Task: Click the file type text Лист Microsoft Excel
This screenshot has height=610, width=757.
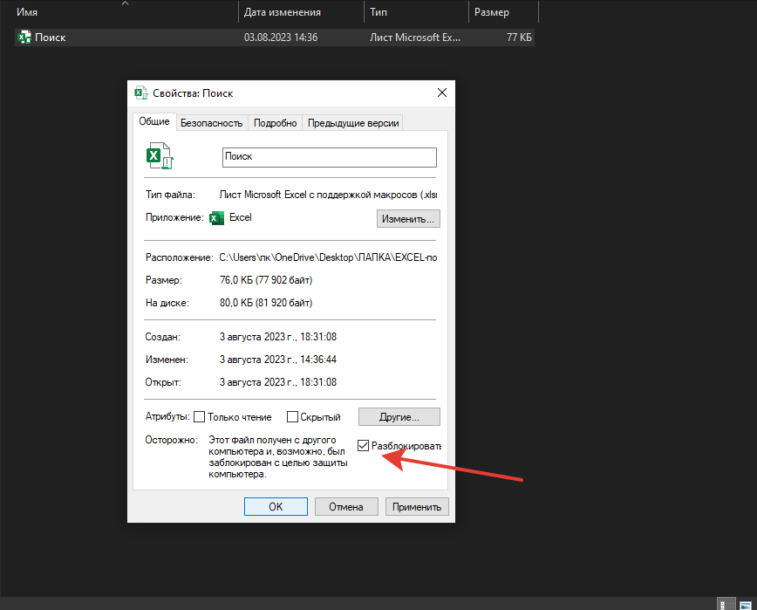Action: click(328, 195)
